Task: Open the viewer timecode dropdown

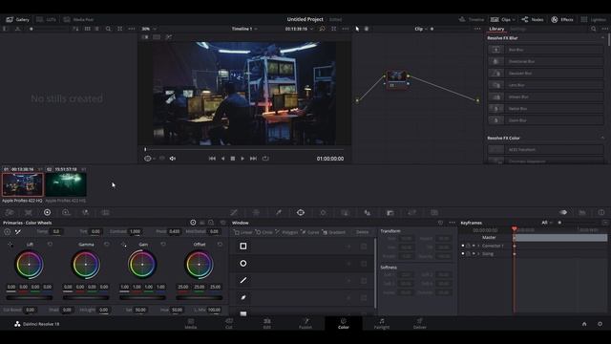Action: pos(299,29)
